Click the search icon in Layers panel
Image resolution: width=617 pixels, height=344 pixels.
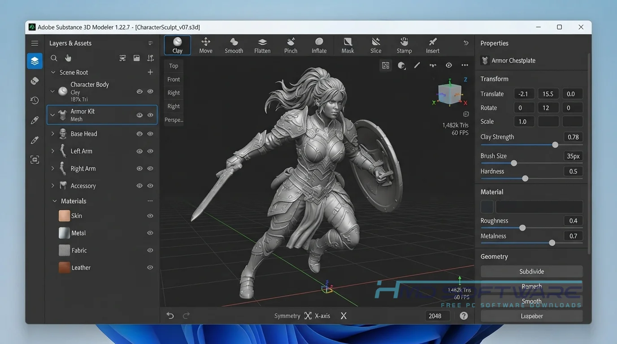tap(54, 58)
